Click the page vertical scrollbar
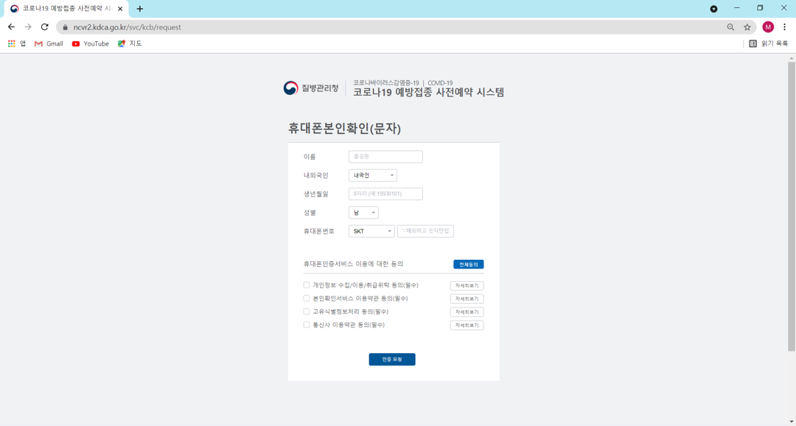The width and height of the screenshot is (796, 426). pos(792,207)
